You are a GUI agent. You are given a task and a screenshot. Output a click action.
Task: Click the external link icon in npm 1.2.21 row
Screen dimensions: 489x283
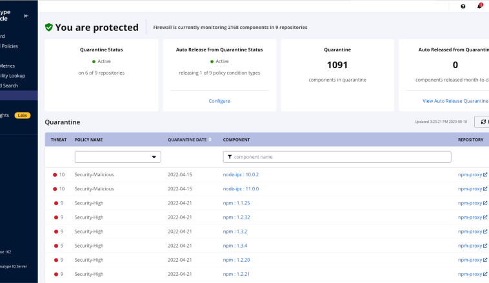(485, 274)
